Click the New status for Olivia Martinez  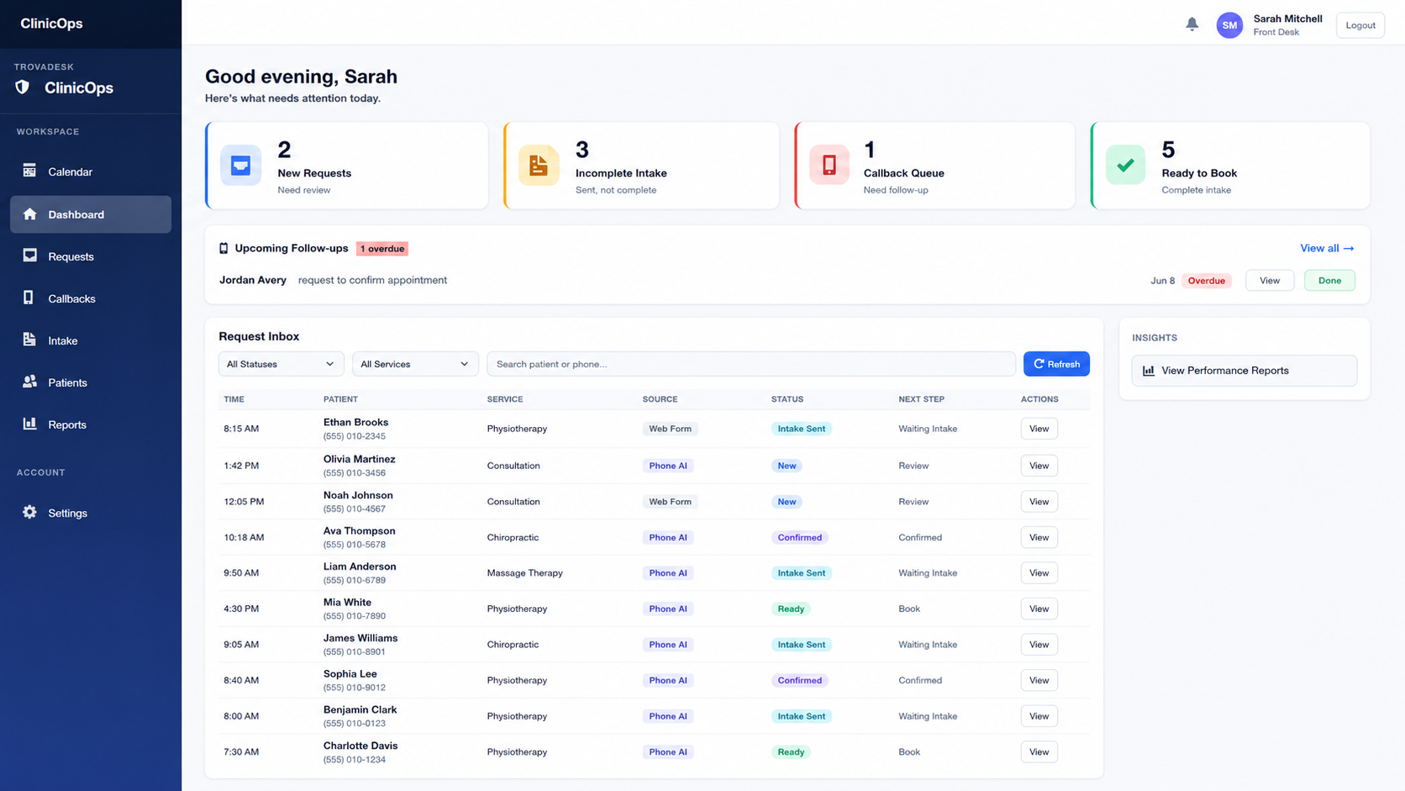click(787, 466)
